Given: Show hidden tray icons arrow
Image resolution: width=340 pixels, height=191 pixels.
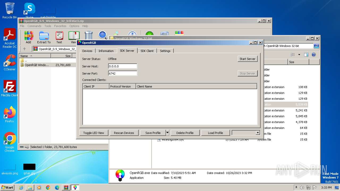Looking at the screenshot, I should [x=296, y=188].
